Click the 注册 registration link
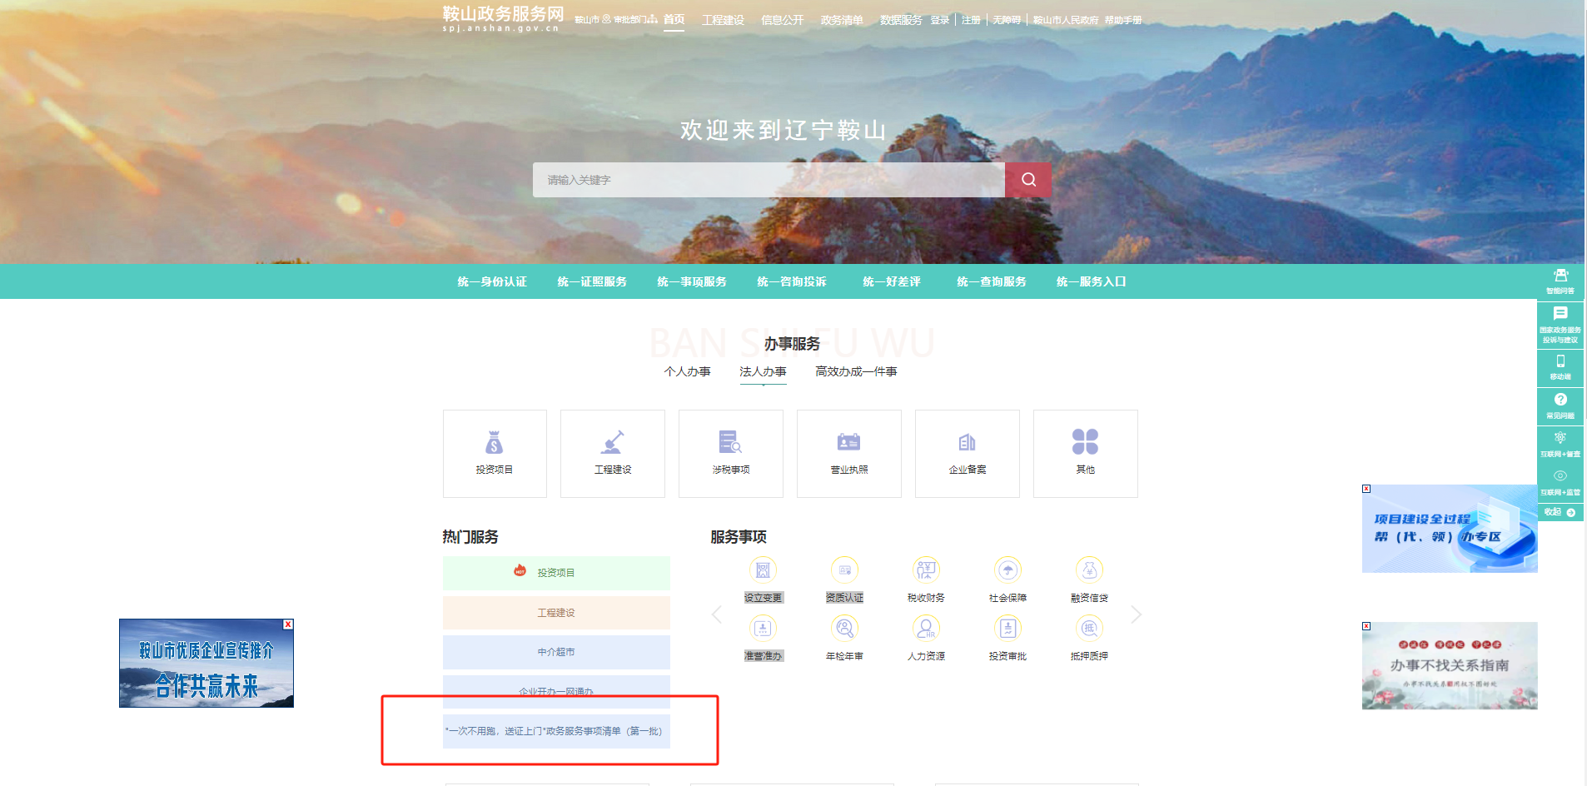 (969, 20)
